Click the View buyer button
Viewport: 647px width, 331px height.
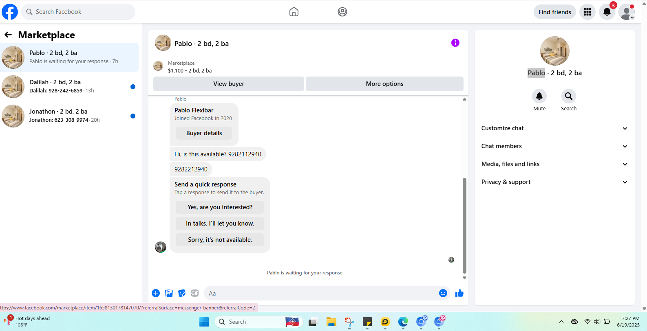[x=229, y=84]
